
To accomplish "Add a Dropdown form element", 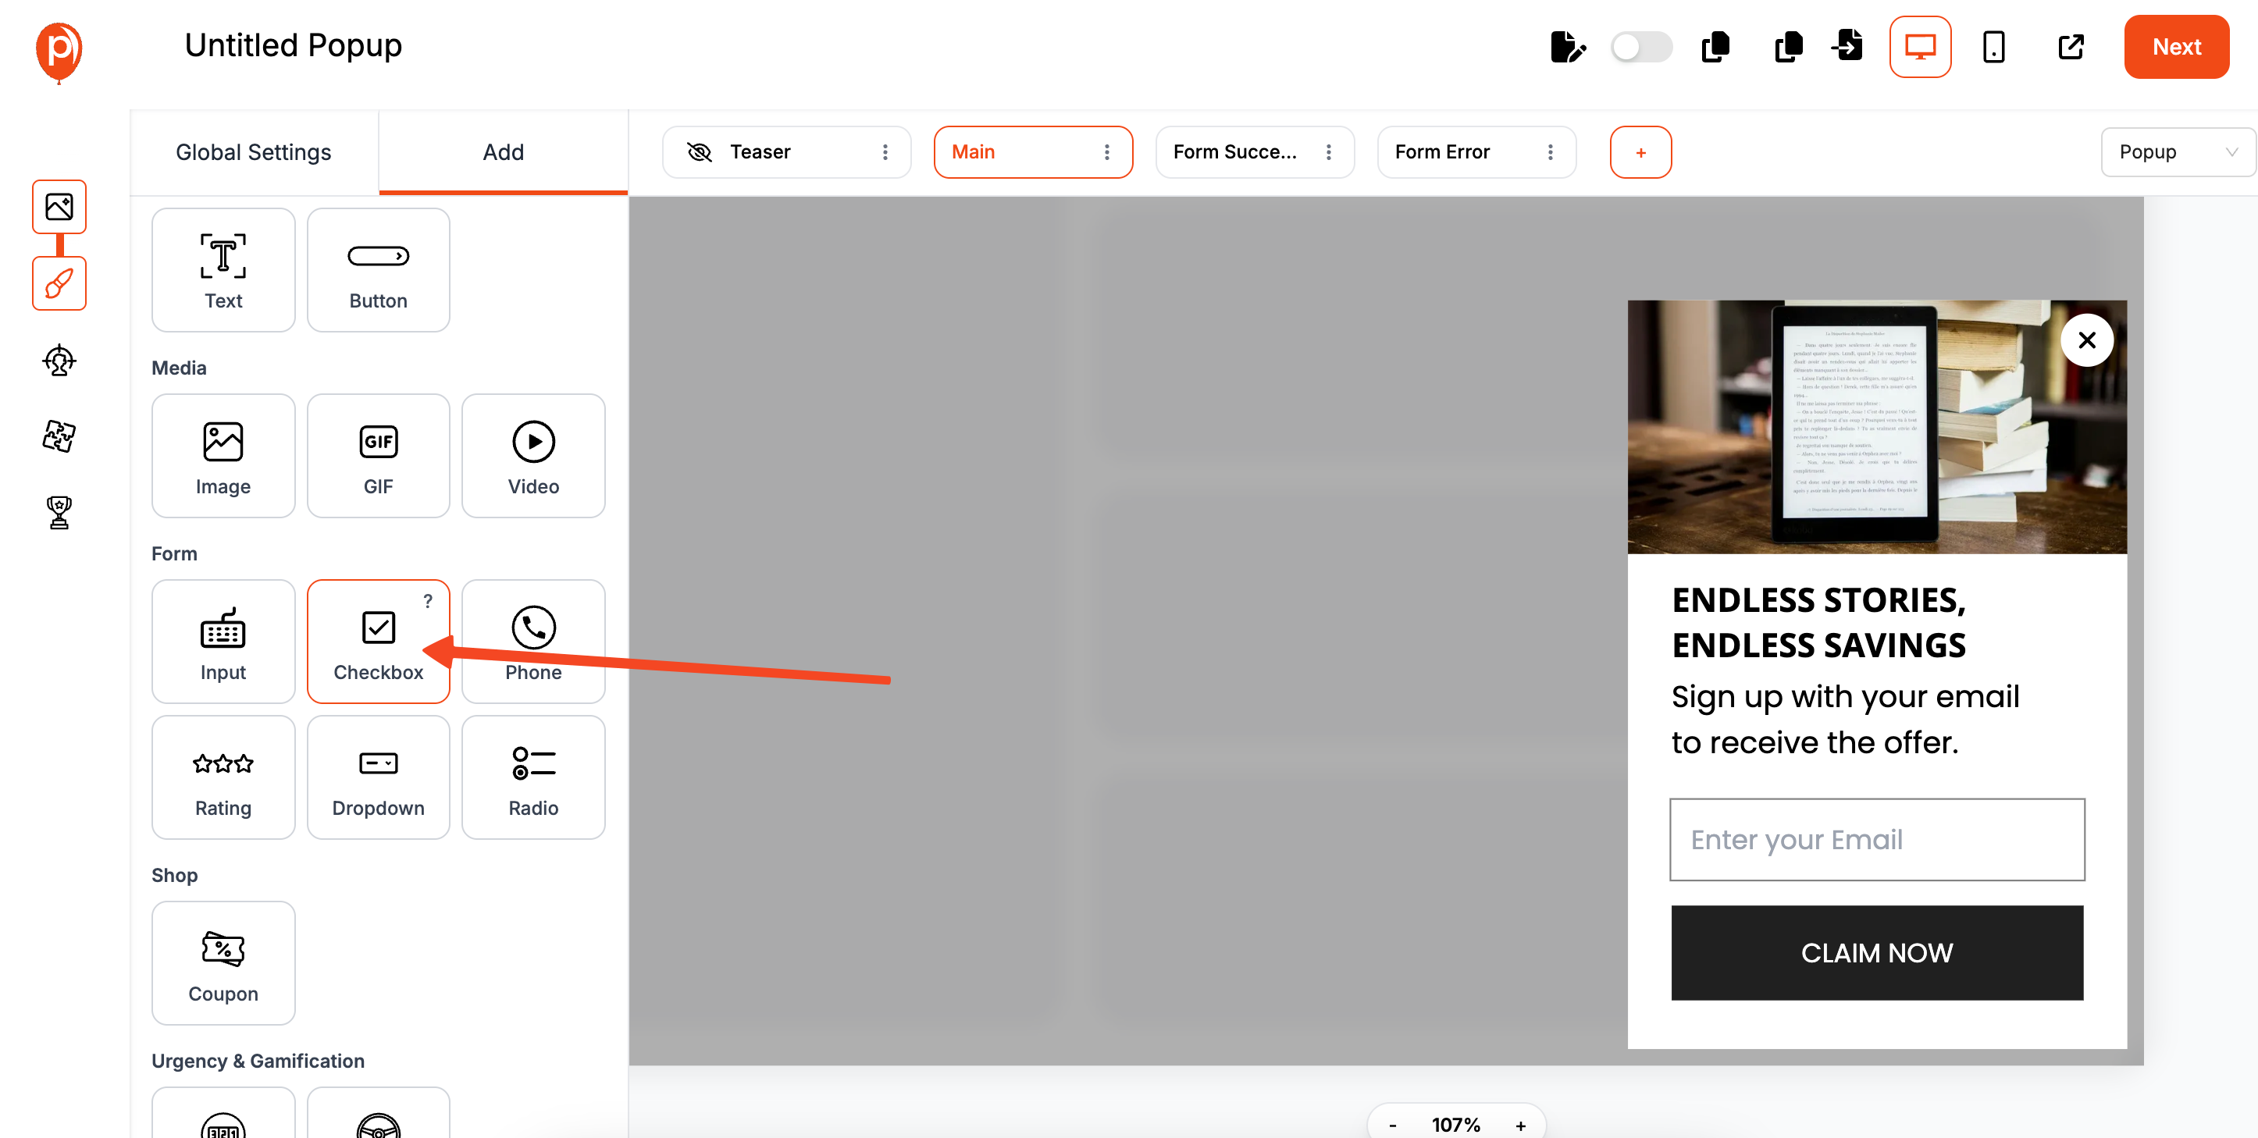I will tap(378, 777).
